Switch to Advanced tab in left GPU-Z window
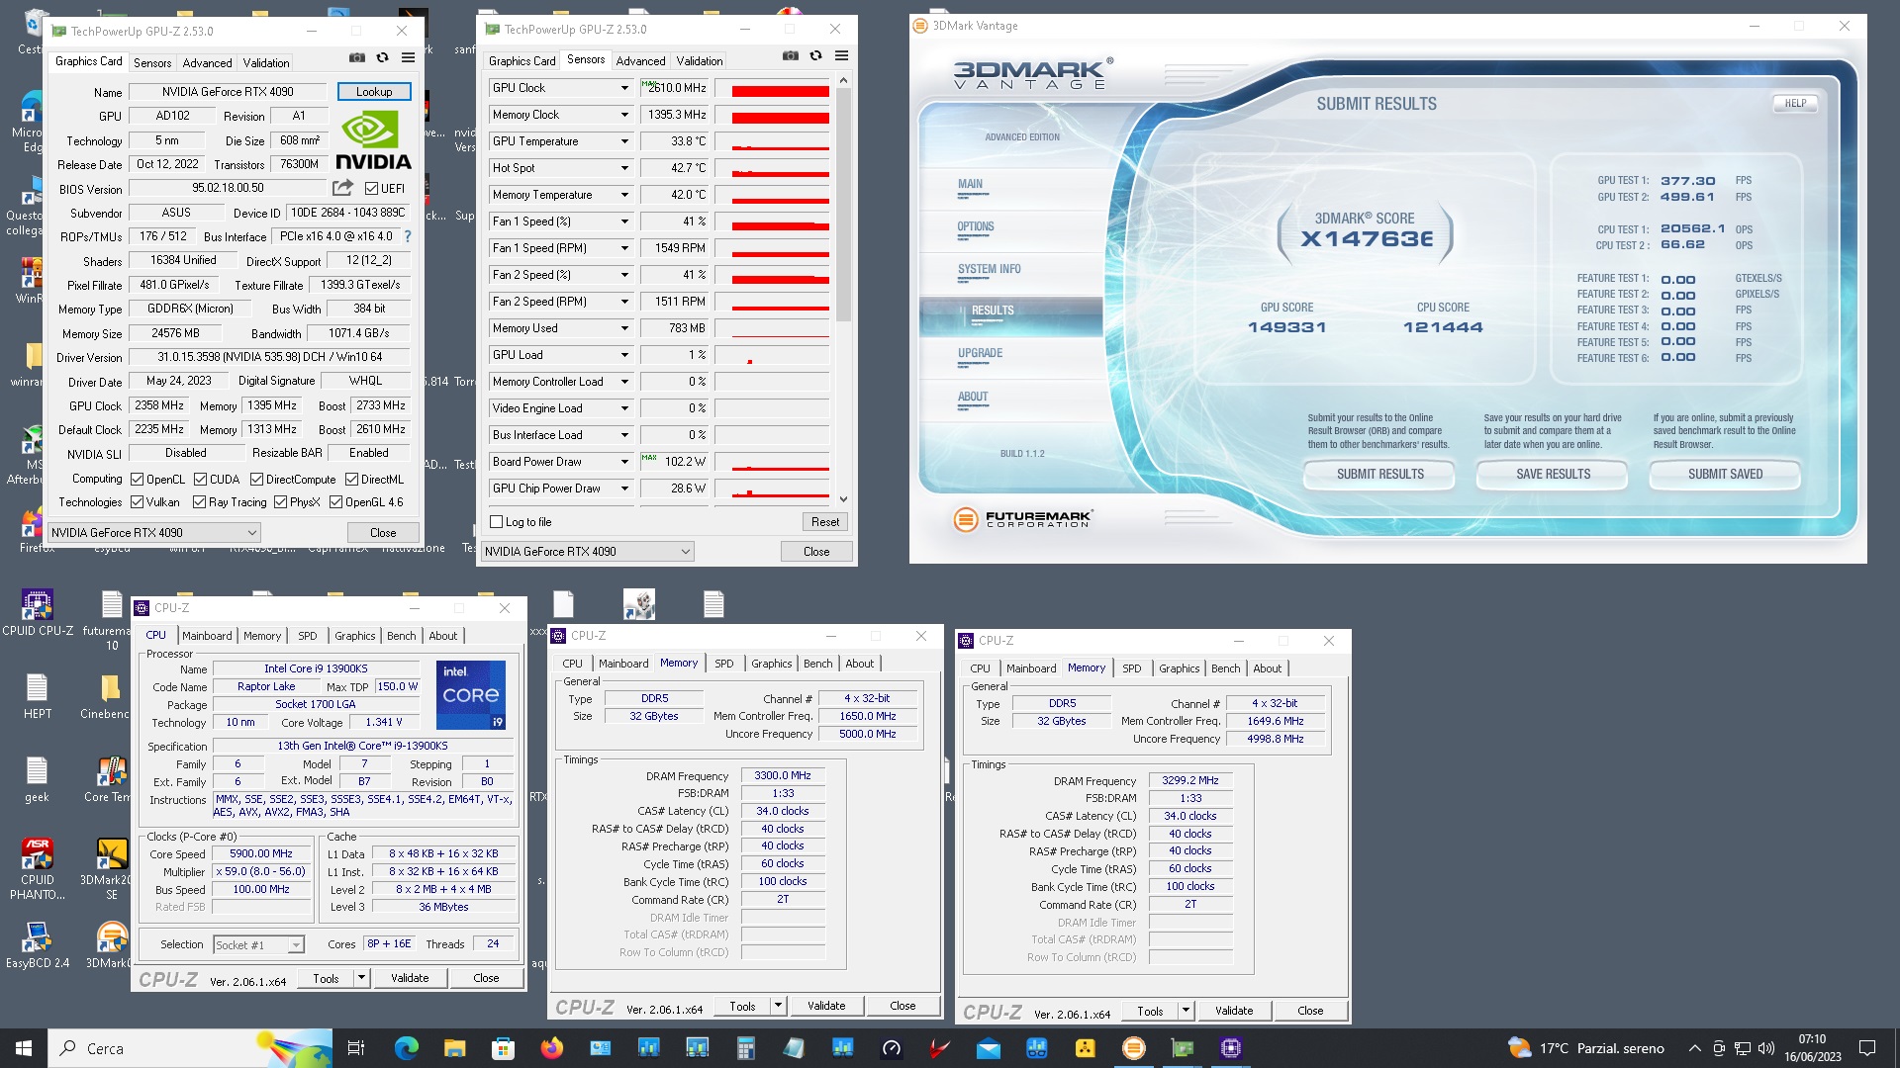The width and height of the screenshot is (1900, 1068). pyautogui.click(x=208, y=62)
